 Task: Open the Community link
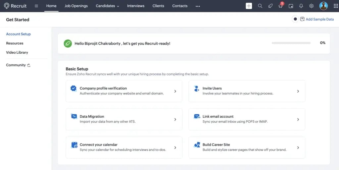point(16,65)
